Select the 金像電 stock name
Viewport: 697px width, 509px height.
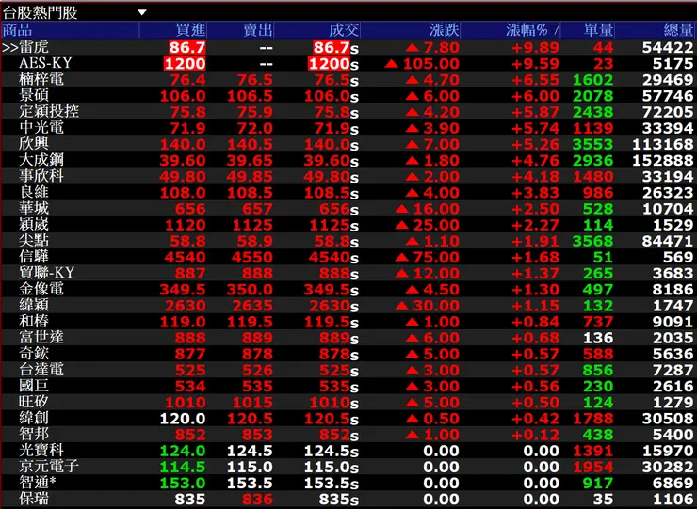pyautogui.click(x=41, y=289)
